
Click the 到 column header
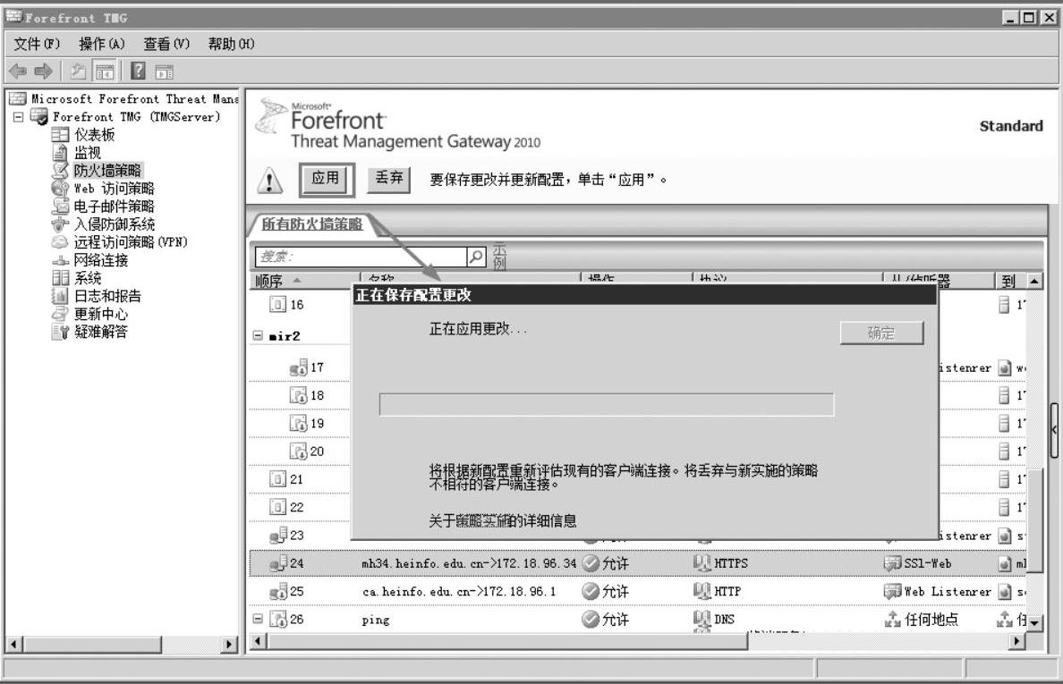(1010, 281)
